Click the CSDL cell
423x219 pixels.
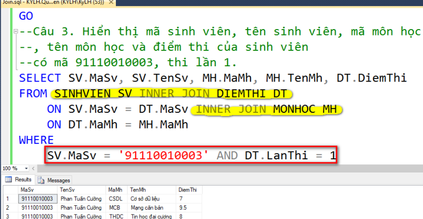coord(116,199)
